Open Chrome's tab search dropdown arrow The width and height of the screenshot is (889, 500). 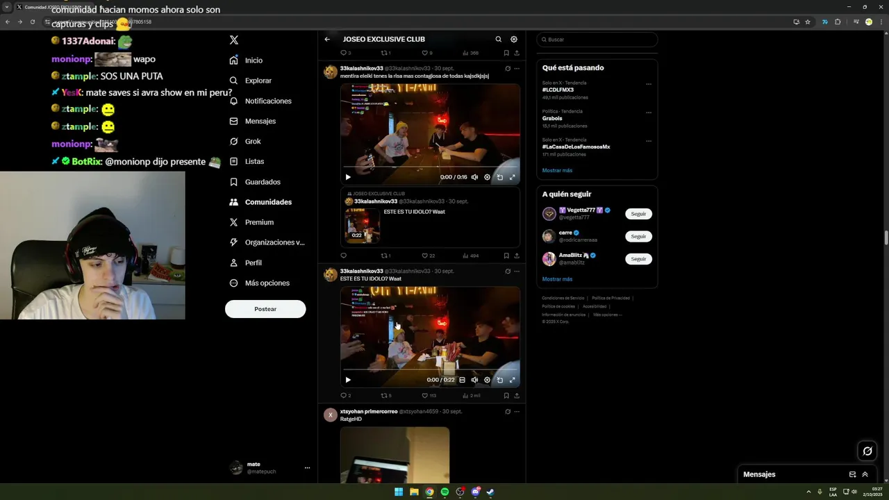[x=7, y=7]
